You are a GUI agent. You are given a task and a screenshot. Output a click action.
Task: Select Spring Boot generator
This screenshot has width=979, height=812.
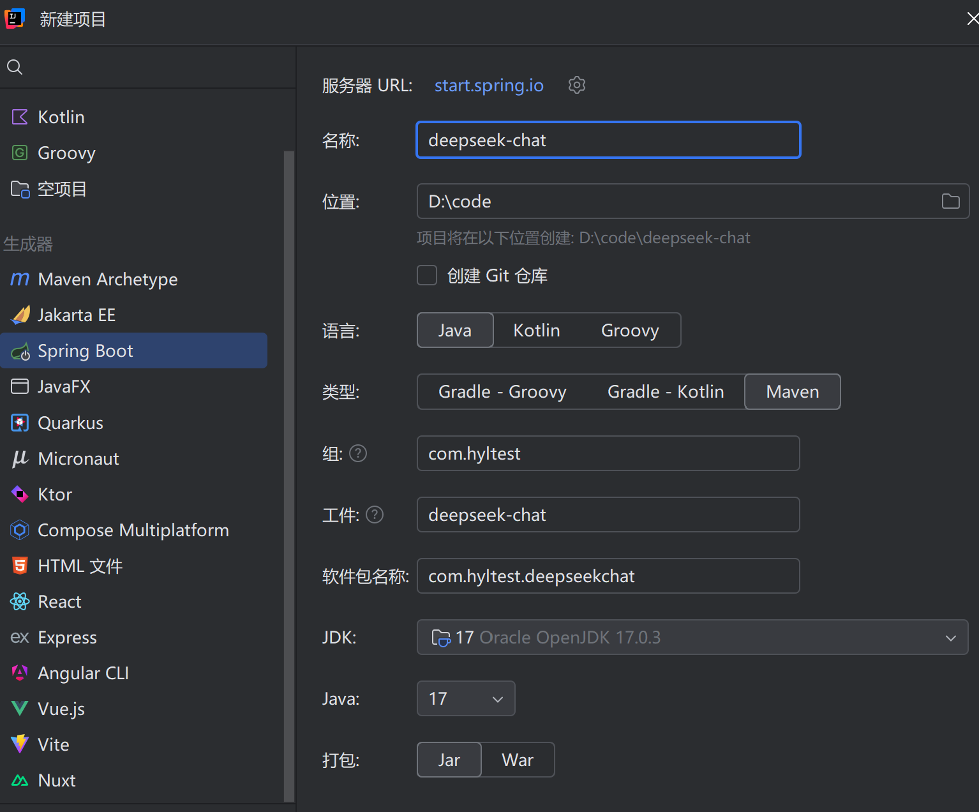click(134, 350)
